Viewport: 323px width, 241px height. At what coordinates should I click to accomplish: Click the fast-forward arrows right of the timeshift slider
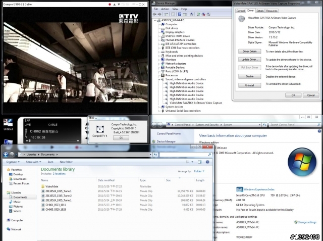[x=78, y=141]
